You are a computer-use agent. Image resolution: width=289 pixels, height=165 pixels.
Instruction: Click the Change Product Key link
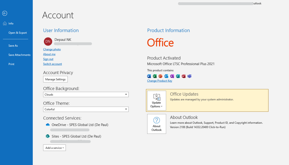160,81
